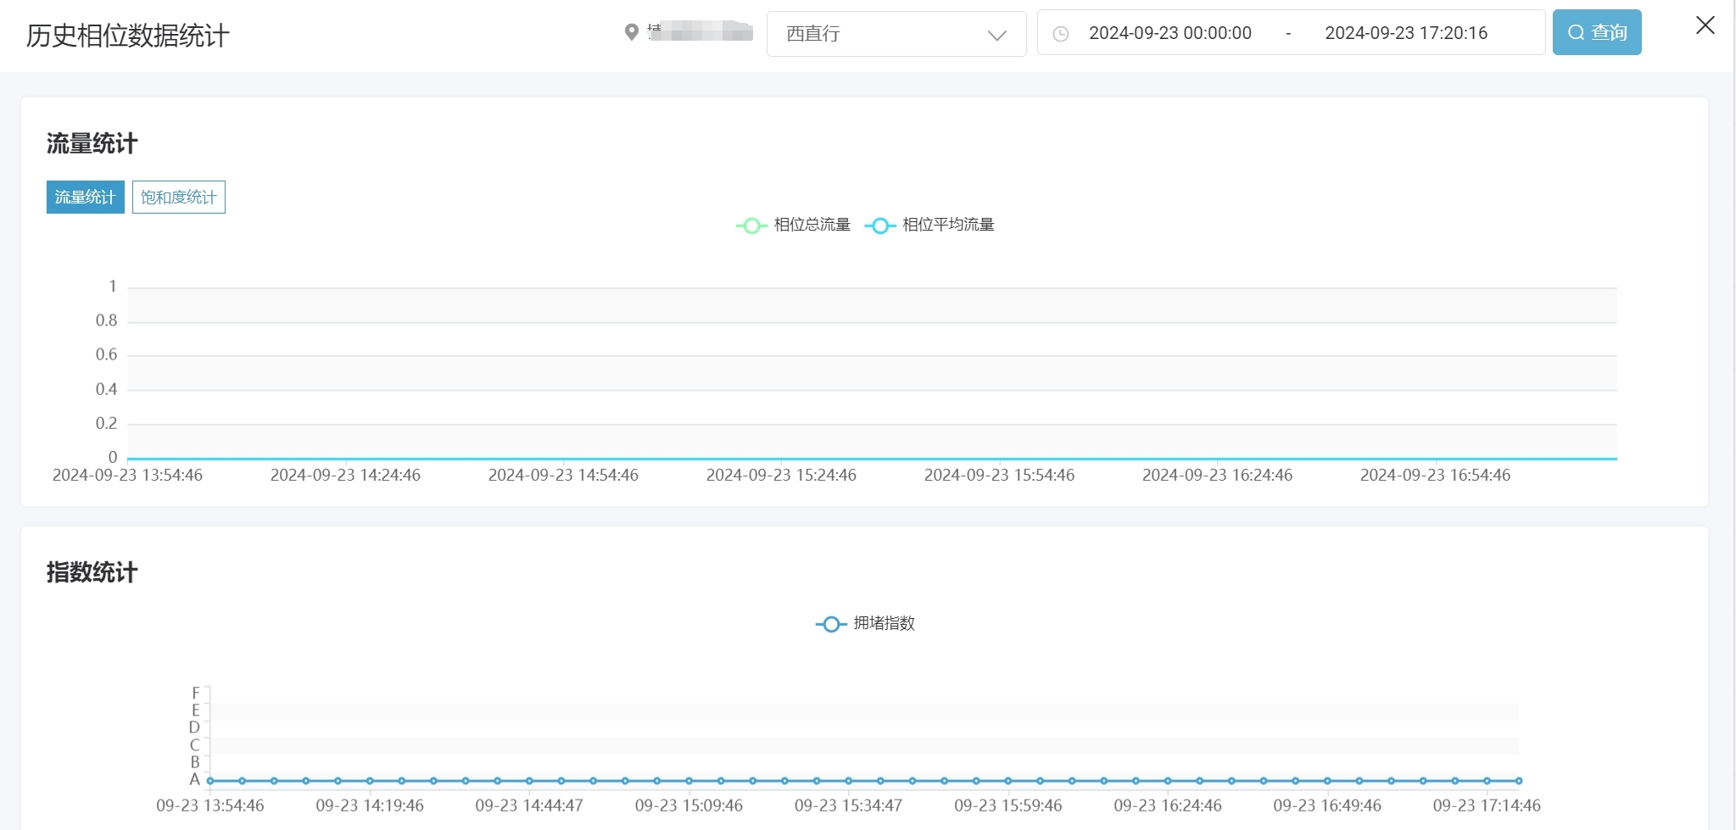Click the blurred intersection name text

(700, 32)
